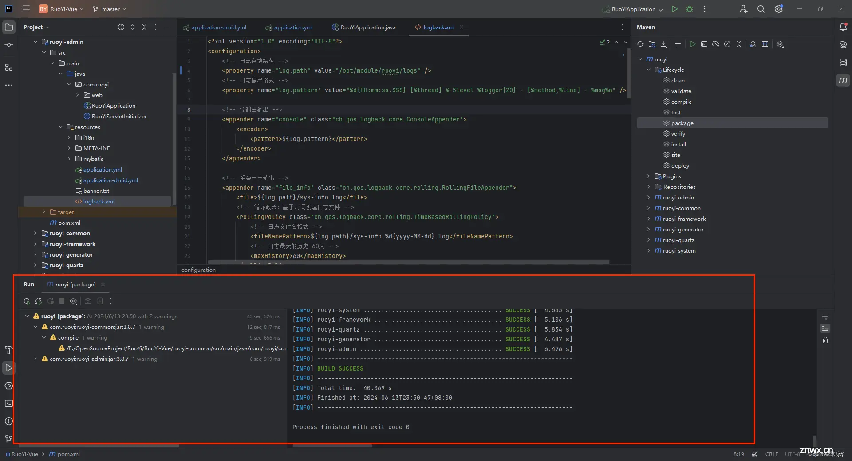Open the Project tool window sidebar icon

pos(9,27)
